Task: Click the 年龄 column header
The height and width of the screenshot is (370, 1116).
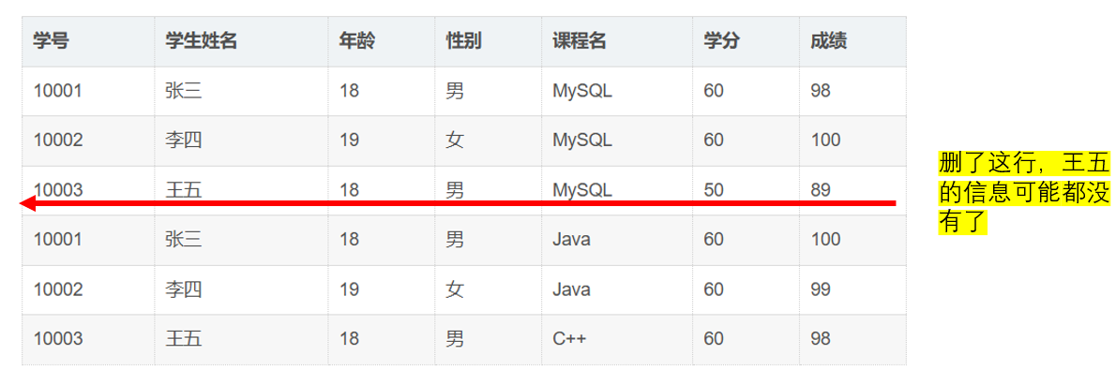Action: [x=356, y=41]
